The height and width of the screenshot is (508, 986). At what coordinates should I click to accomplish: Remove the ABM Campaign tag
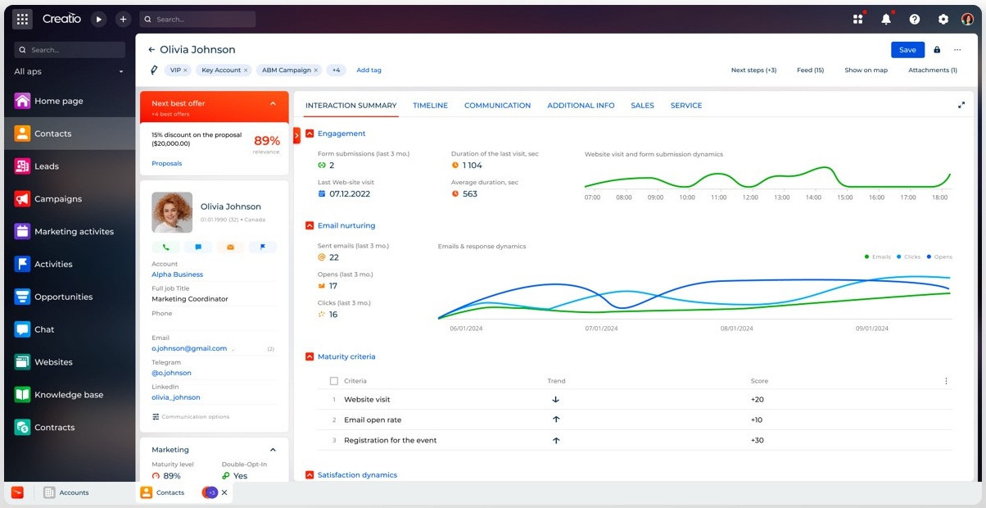[x=316, y=70]
